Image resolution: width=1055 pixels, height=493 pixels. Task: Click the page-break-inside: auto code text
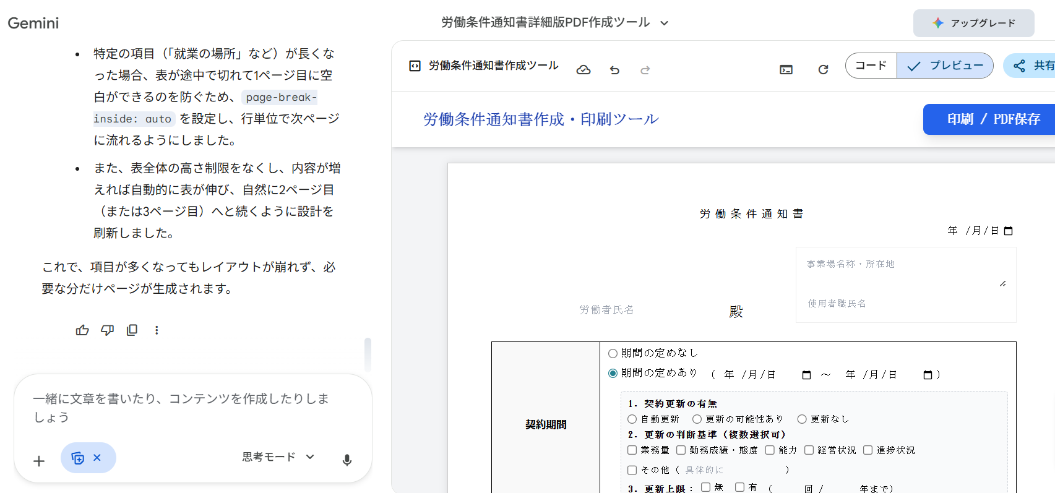click(205, 108)
